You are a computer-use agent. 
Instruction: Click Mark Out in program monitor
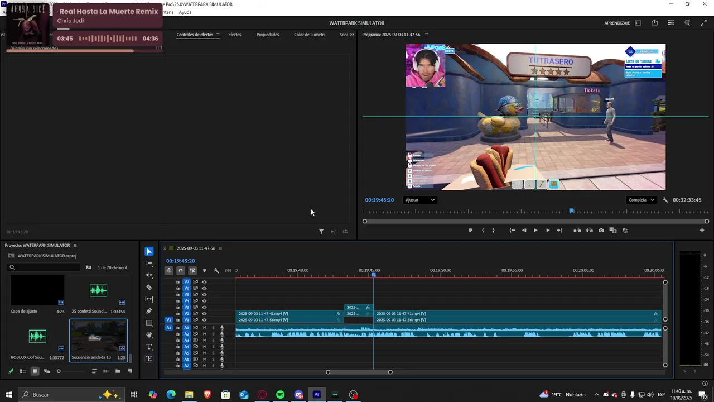point(493,231)
